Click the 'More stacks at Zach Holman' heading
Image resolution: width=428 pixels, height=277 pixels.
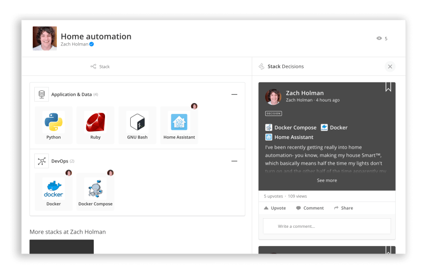67,232
